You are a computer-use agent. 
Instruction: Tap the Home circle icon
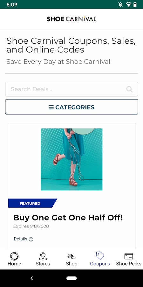point(14,256)
